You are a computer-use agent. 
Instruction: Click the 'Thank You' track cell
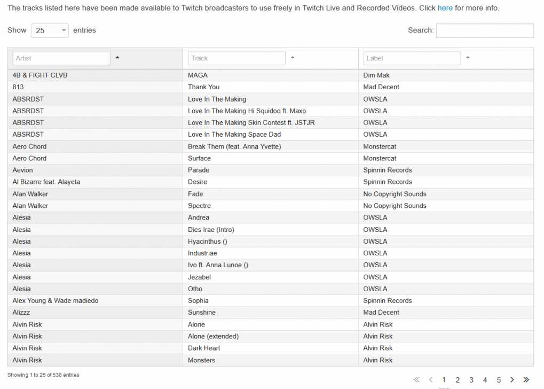(270, 87)
